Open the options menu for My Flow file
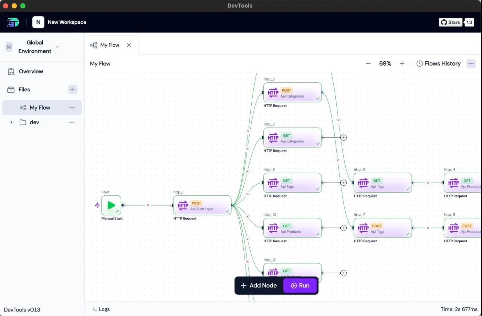482x316 pixels. click(x=72, y=108)
